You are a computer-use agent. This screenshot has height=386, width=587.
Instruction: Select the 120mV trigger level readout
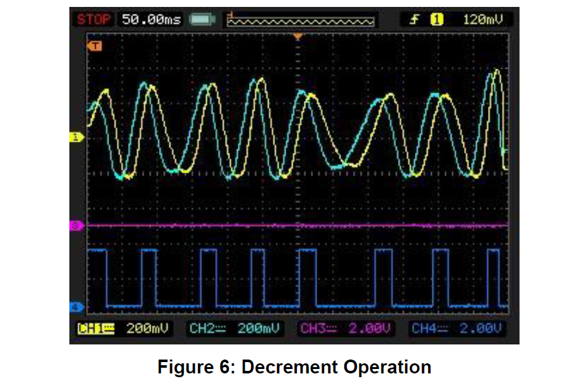pyautogui.click(x=483, y=20)
